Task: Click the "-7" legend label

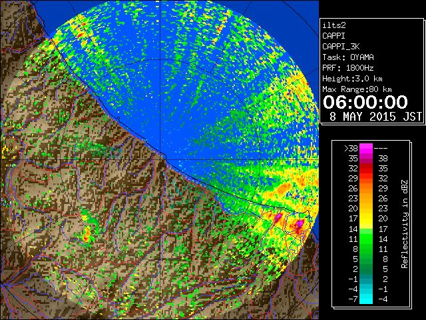Action: click(353, 299)
